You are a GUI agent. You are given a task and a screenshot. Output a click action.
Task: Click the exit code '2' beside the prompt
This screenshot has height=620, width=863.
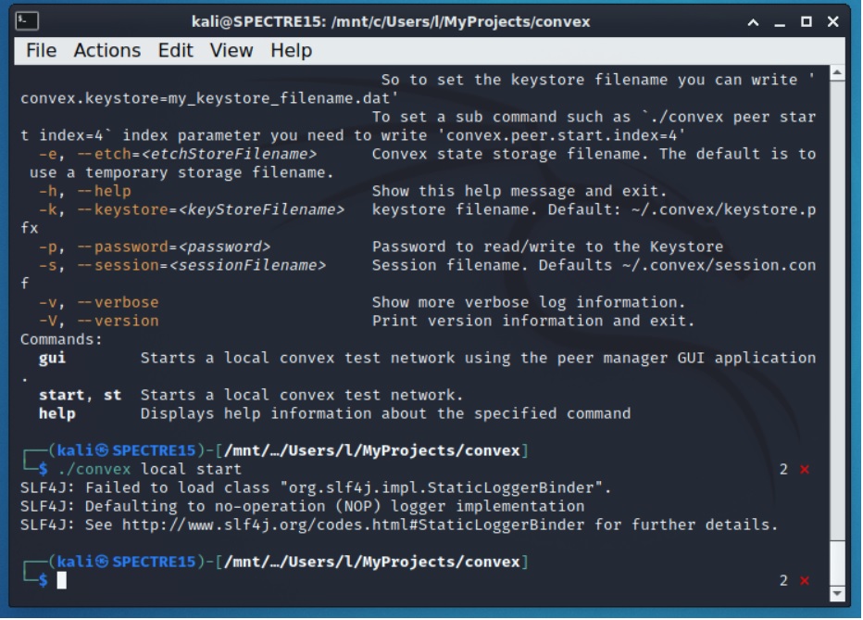click(x=782, y=581)
